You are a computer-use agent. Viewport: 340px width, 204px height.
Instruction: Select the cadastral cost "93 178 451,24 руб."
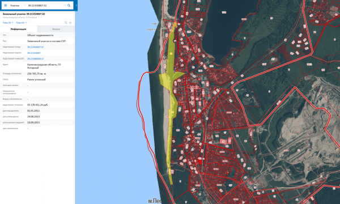[x=38, y=105]
